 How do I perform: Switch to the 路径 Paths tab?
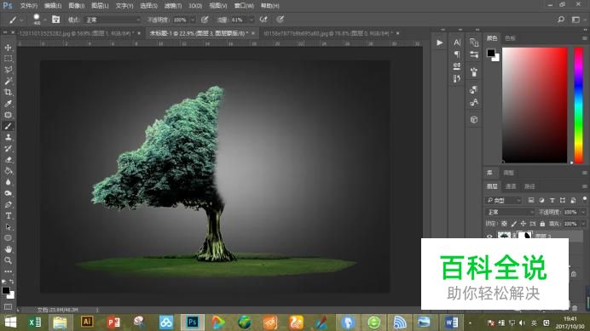tap(529, 186)
